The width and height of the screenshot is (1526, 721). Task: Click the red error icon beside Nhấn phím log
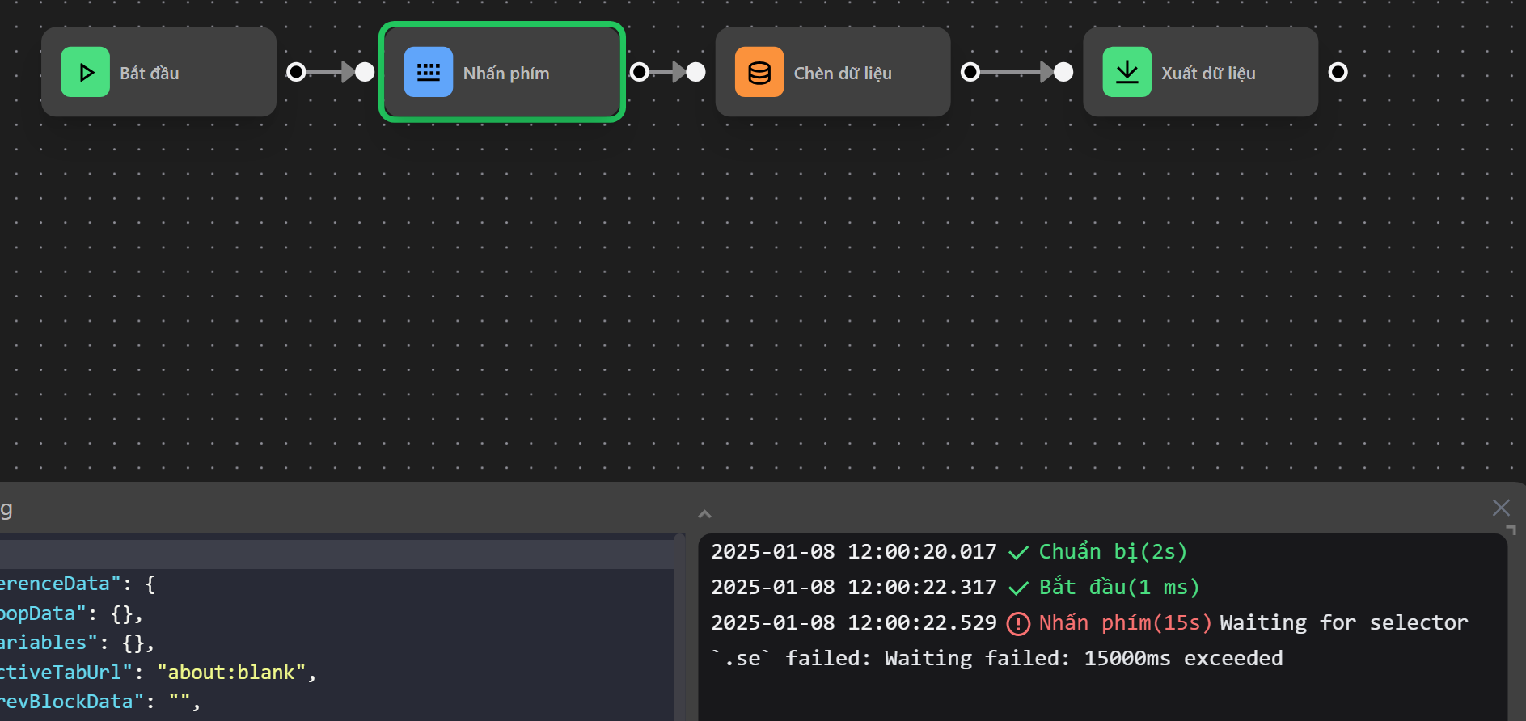1018,623
